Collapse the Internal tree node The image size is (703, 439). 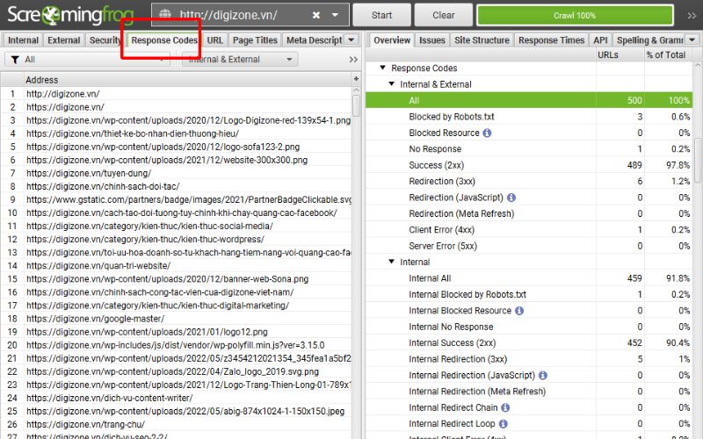click(391, 261)
